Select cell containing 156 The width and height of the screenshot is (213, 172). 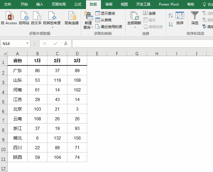[x=77, y=138]
